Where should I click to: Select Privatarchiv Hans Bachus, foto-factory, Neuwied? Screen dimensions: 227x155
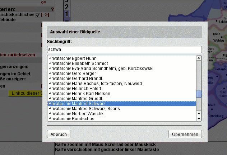(95, 83)
